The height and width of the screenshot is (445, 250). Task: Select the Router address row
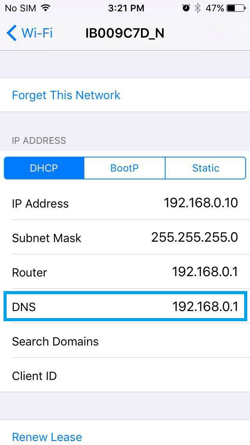pos(125,272)
